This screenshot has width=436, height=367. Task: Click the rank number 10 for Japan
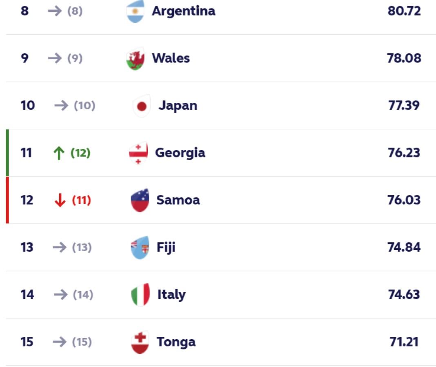tap(28, 106)
